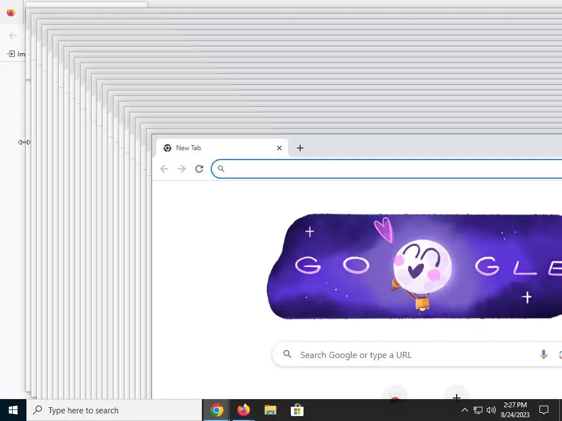Show hidden system tray icons
This screenshot has height=421, width=562.
pos(464,410)
